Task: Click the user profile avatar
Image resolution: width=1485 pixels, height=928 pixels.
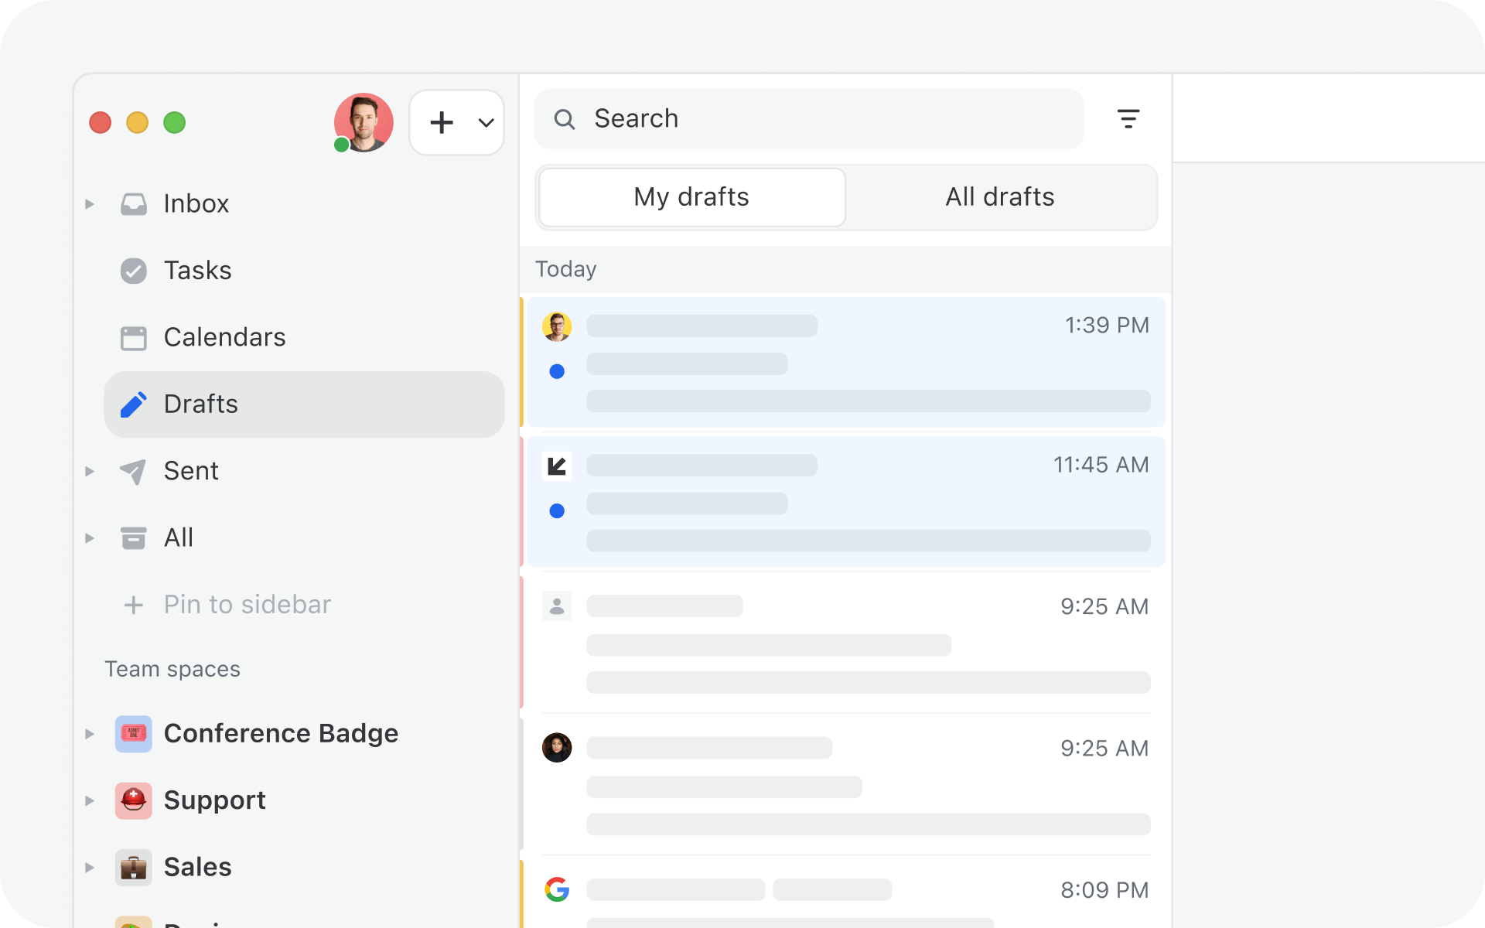Action: coord(363,122)
